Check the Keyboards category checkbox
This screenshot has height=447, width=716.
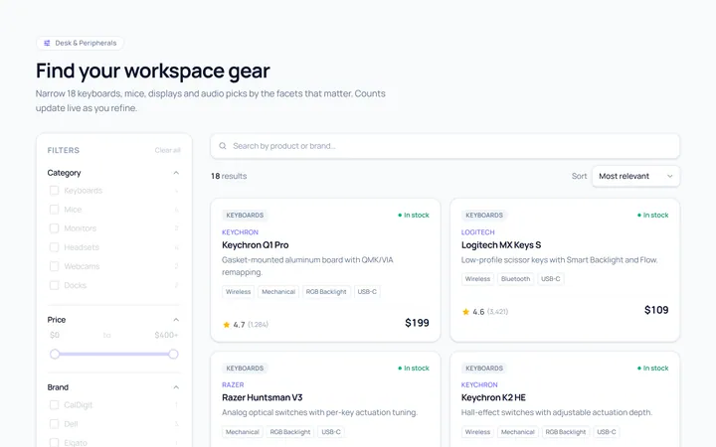(54, 190)
